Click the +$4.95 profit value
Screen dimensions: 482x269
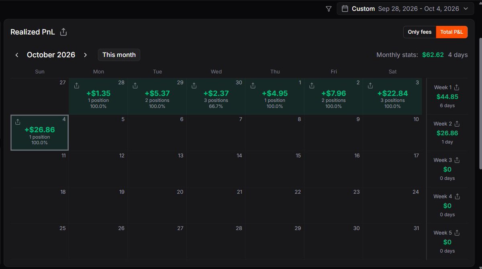tap(275, 93)
